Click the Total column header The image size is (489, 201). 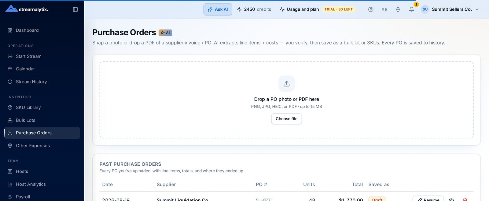coord(357,185)
